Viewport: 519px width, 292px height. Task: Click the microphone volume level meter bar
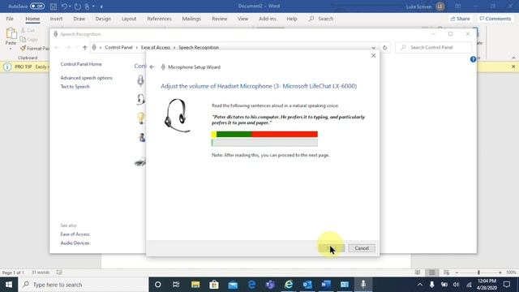pos(264,143)
